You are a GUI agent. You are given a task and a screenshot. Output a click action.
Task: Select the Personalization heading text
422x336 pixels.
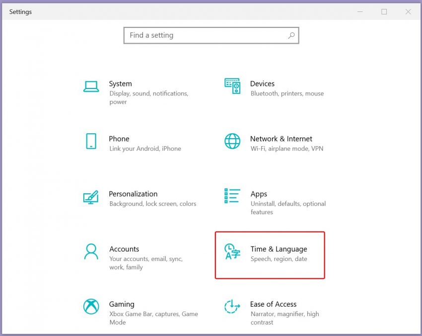pyautogui.click(x=133, y=194)
